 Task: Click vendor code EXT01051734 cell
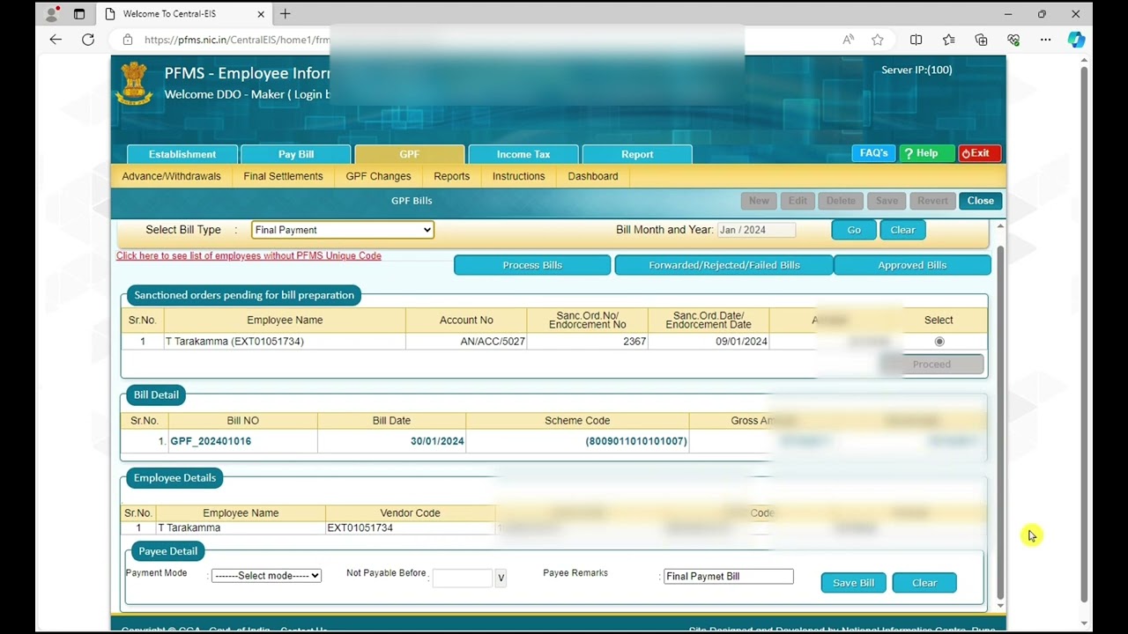pos(410,528)
